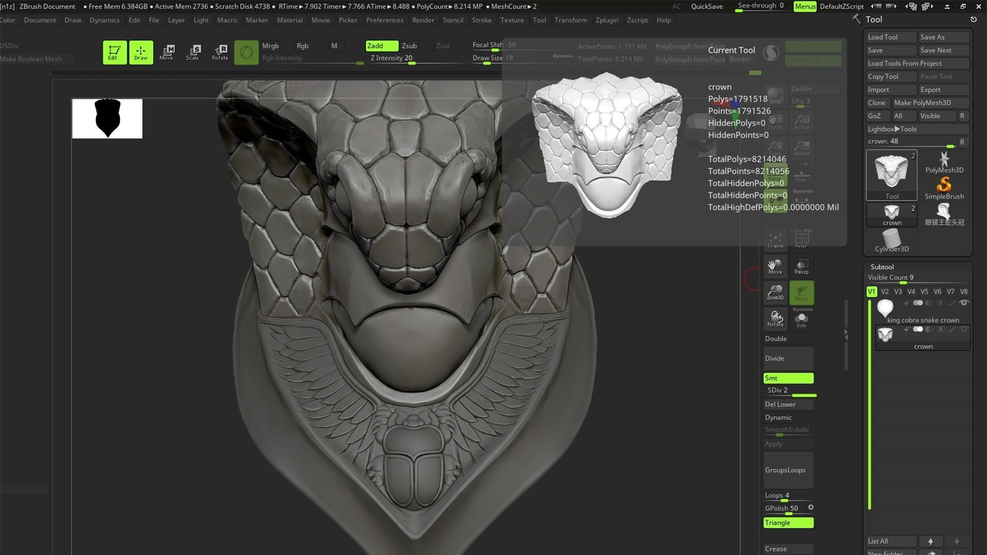Viewport: 987px width, 555px height.
Task: Click the tray divider arrows beside Subtool
Action: point(846,335)
